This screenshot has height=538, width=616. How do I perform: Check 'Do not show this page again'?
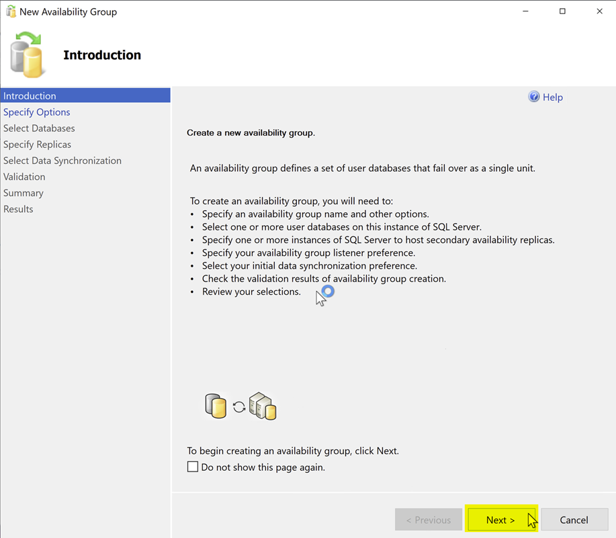click(x=193, y=467)
